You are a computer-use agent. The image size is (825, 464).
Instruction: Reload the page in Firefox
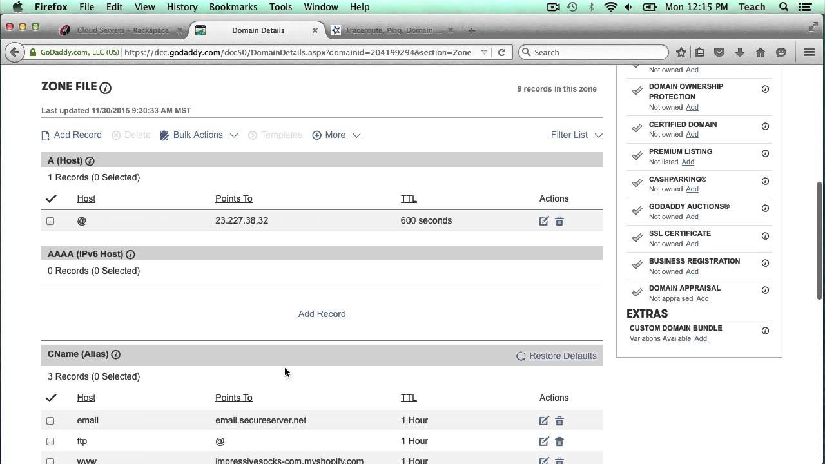(501, 52)
